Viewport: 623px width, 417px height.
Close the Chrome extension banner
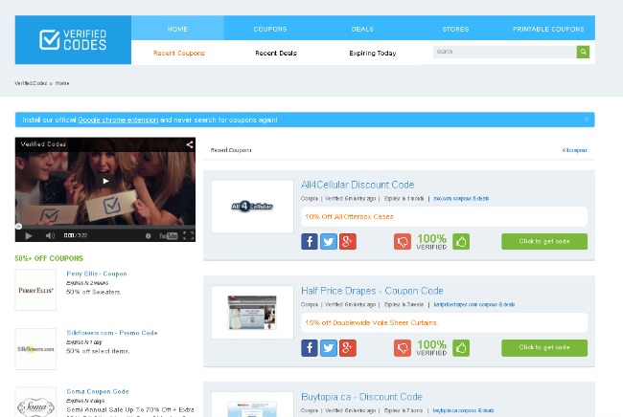point(587,119)
